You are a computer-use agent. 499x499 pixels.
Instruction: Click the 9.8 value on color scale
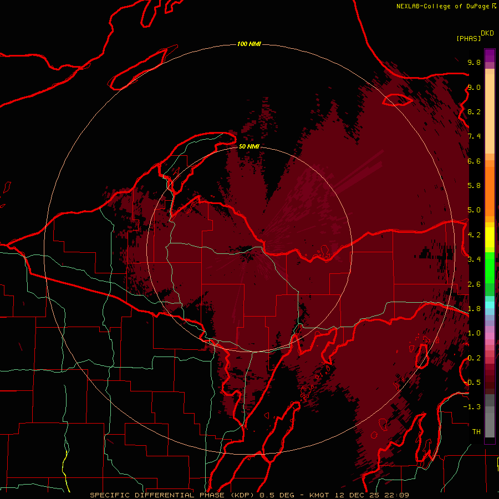[474, 62]
